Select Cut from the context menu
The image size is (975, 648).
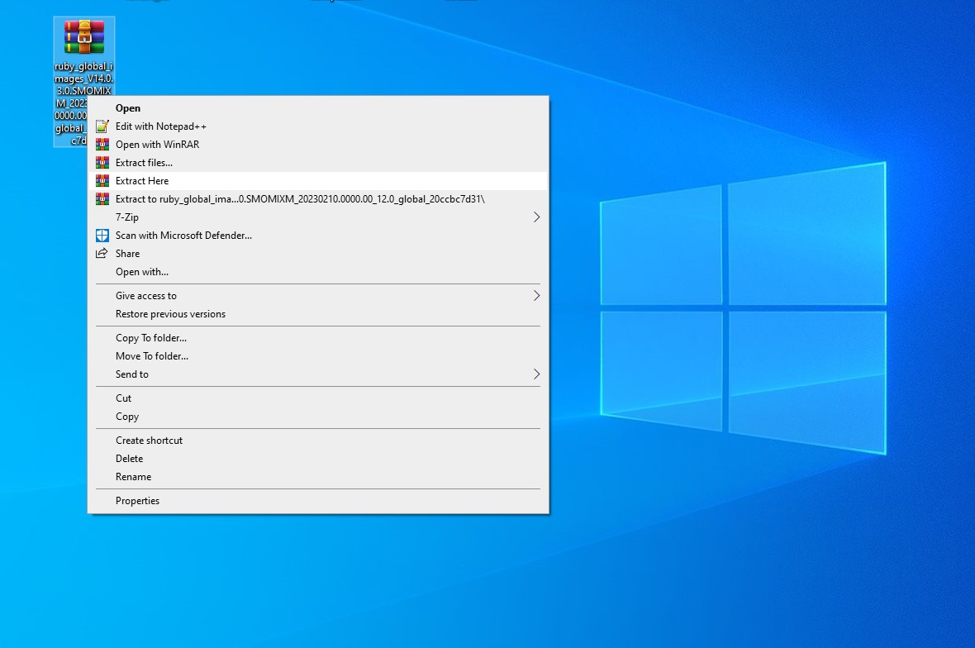pos(318,398)
